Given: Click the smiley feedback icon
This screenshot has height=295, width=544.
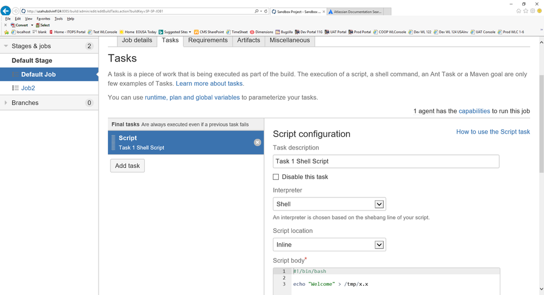Looking at the screenshot, I should click(540, 11).
